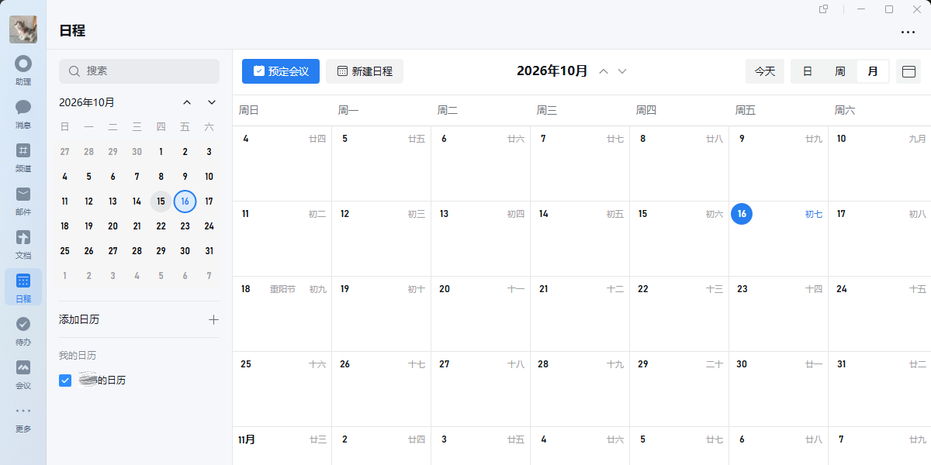Click the 2026年10月 title in main header
Image resolution: width=931 pixels, height=465 pixels.
pos(552,71)
